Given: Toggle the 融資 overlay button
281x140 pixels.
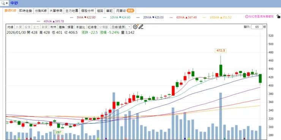Looking at the screenshot, I should [x=45, y=27].
